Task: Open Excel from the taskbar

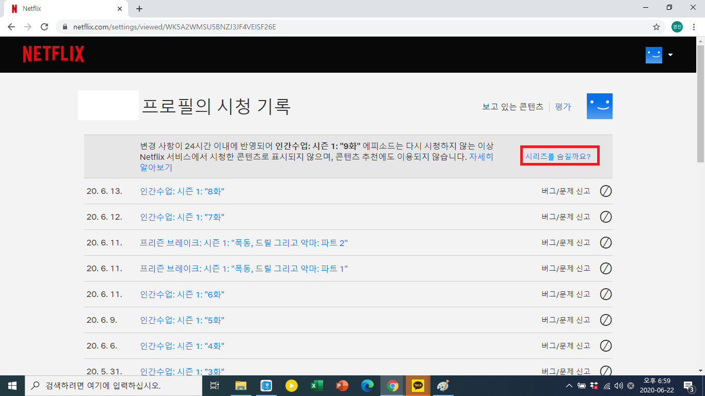Action: pos(316,386)
